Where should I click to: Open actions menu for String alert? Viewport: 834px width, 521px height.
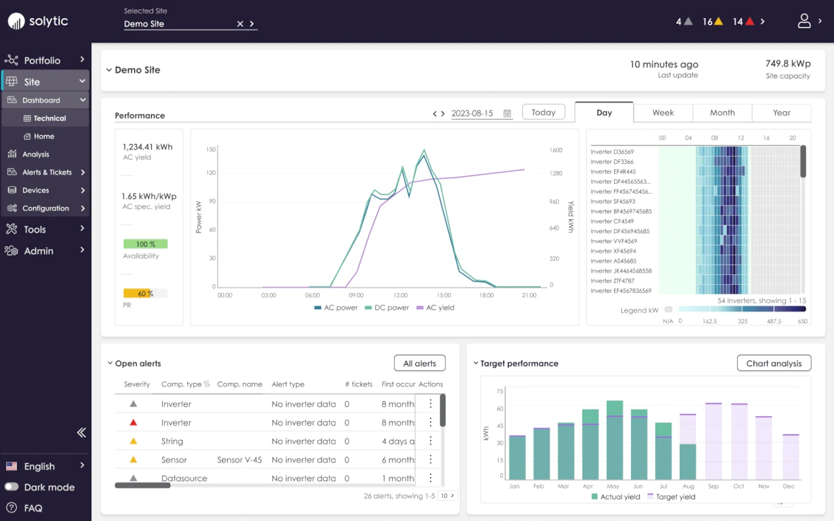click(x=430, y=441)
